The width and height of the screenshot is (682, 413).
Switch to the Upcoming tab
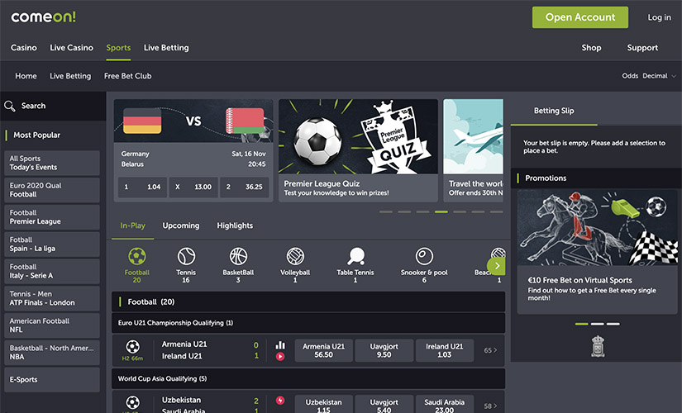pyautogui.click(x=180, y=225)
